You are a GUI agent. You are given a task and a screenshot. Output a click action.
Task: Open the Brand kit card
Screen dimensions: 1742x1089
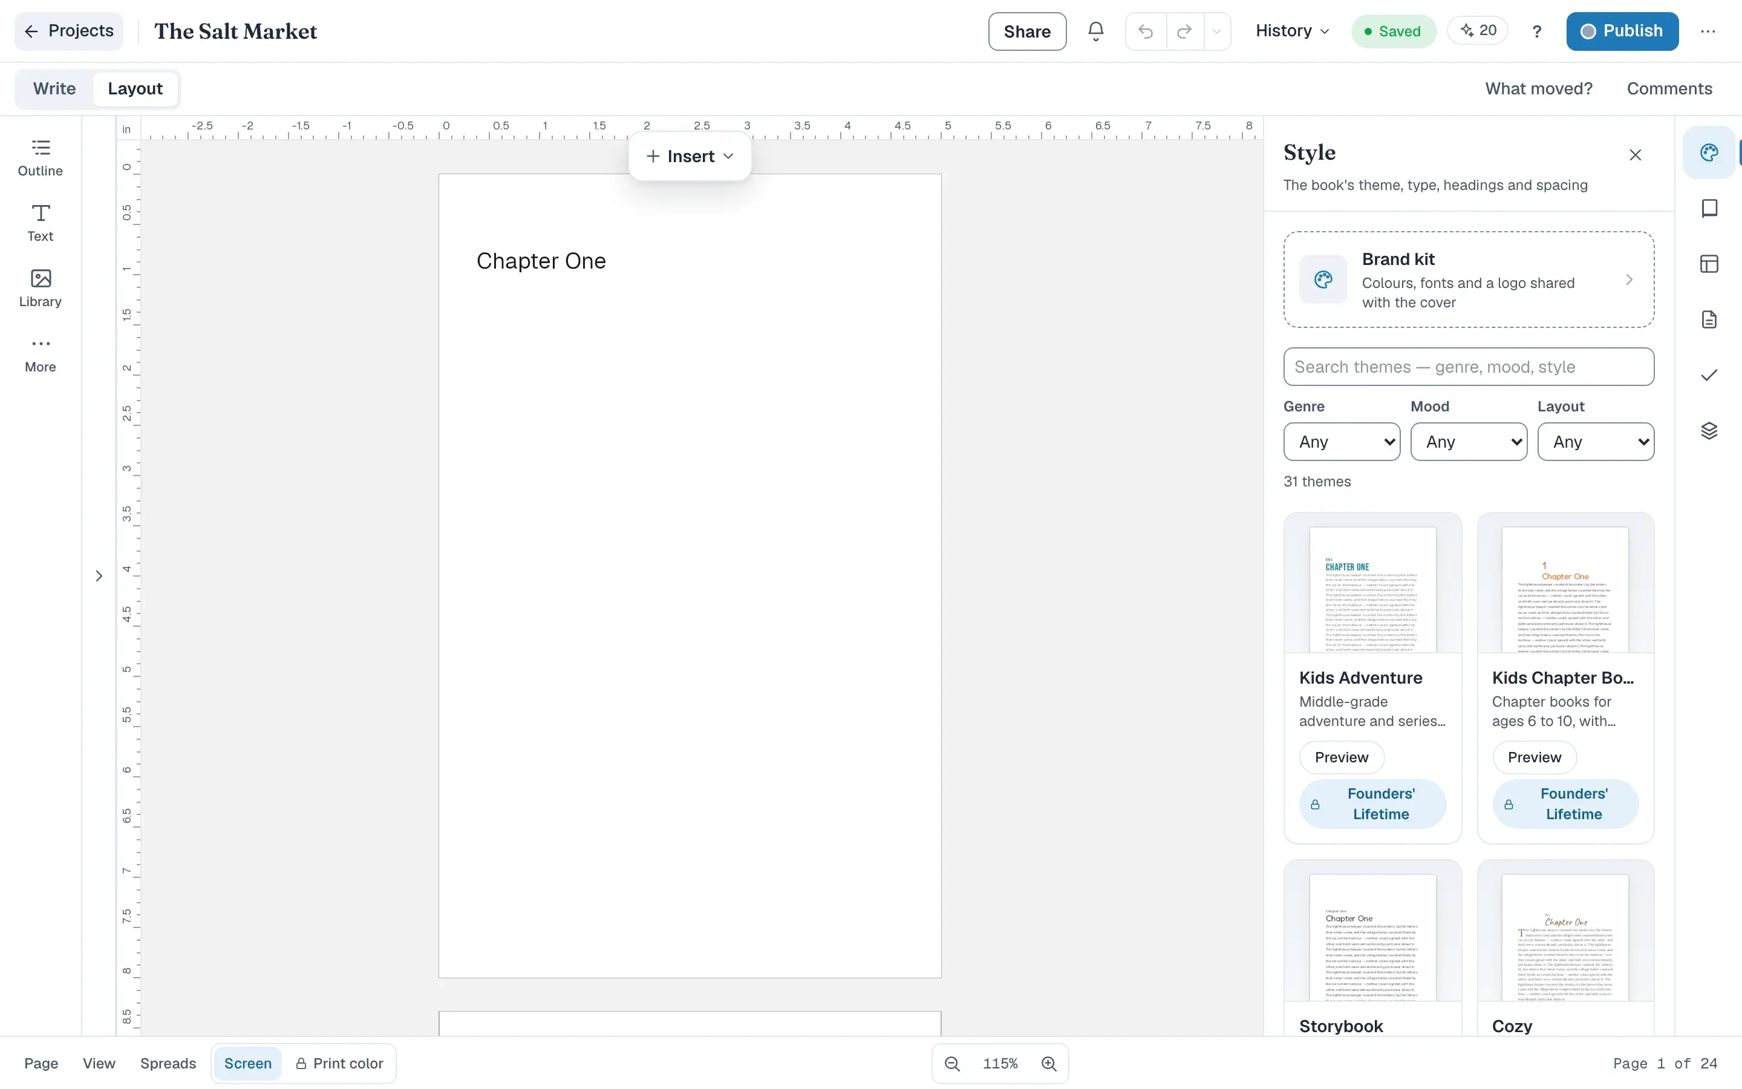(x=1469, y=280)
